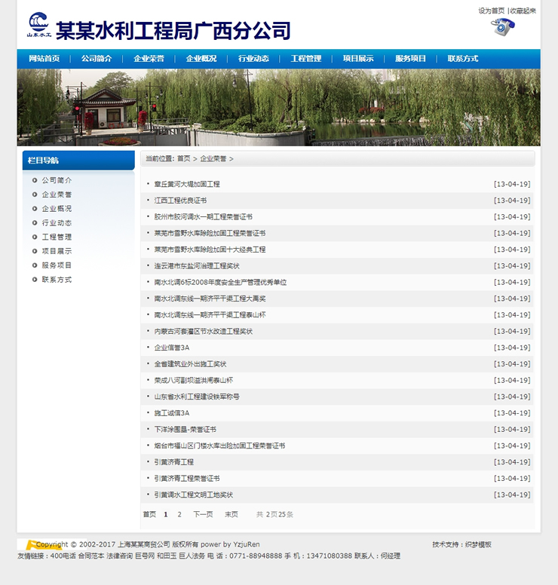Click the 山东水工 company logo
Screen dimensions: 558x585
(38, 25)
